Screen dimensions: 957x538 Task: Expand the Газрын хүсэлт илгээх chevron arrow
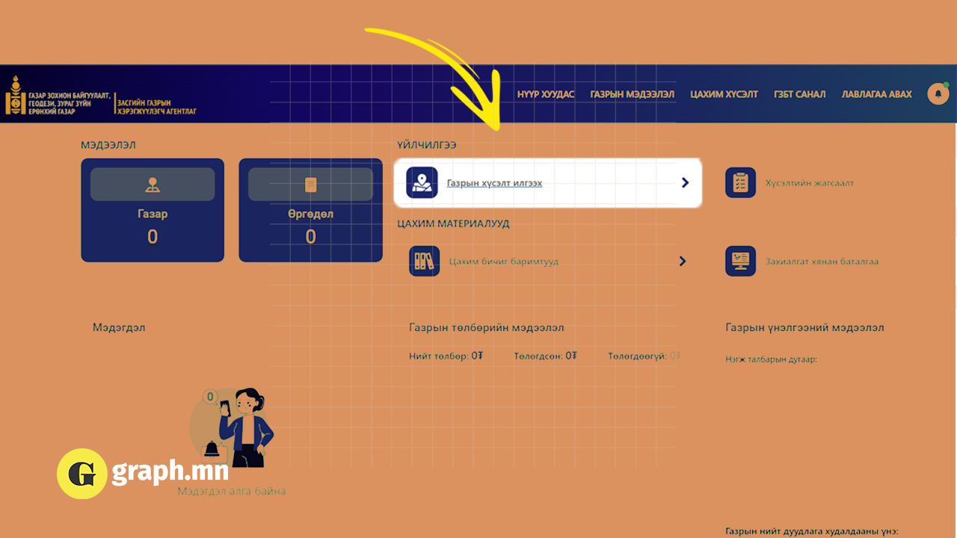coord(685,182)
